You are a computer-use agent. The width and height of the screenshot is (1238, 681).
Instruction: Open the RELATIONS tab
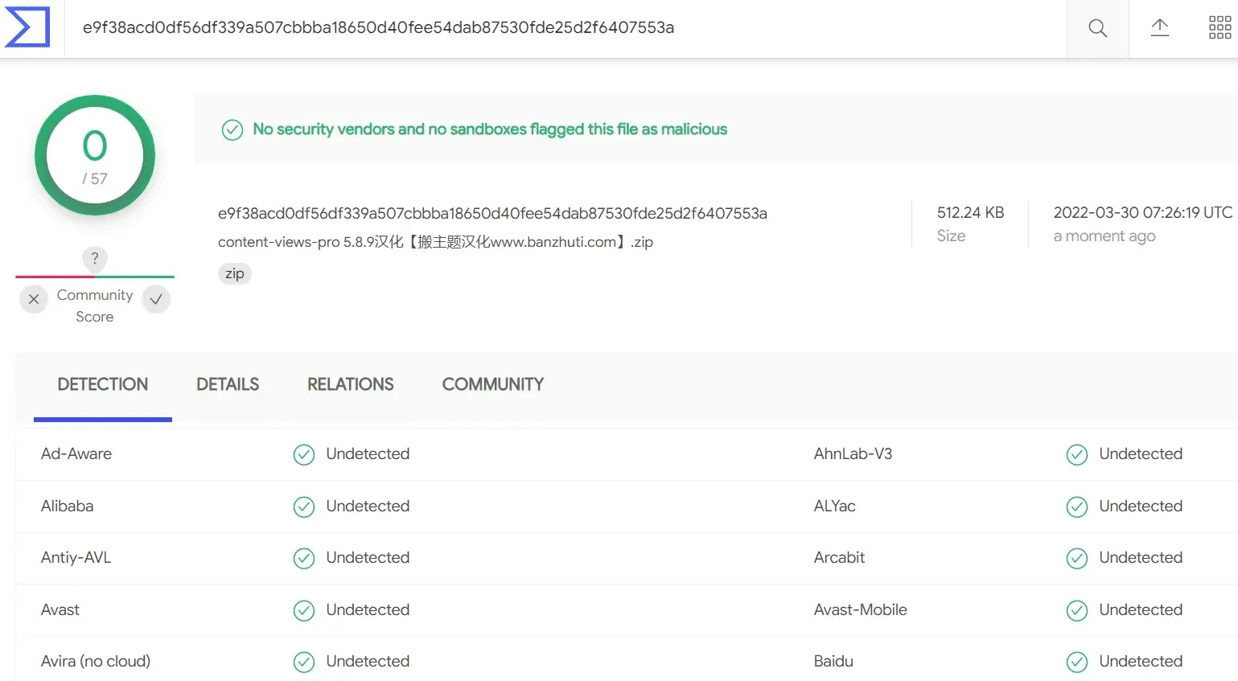tap(350, 384)
